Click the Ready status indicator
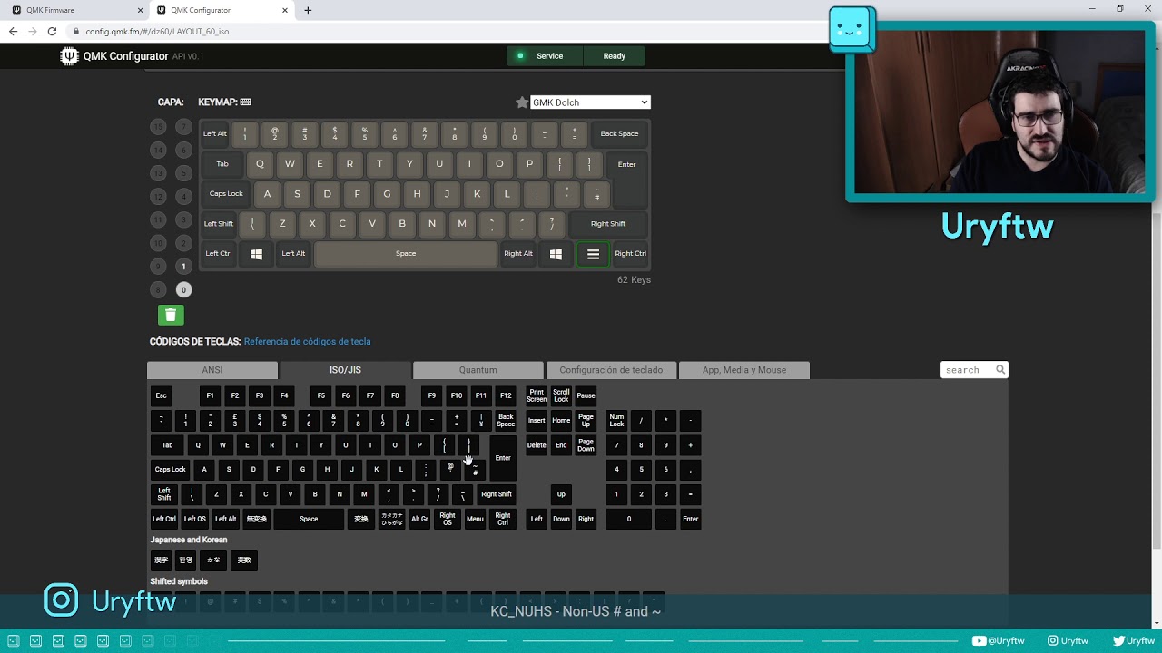The width and height of the screenshot is (1162, 653). [x=615, y=56]
